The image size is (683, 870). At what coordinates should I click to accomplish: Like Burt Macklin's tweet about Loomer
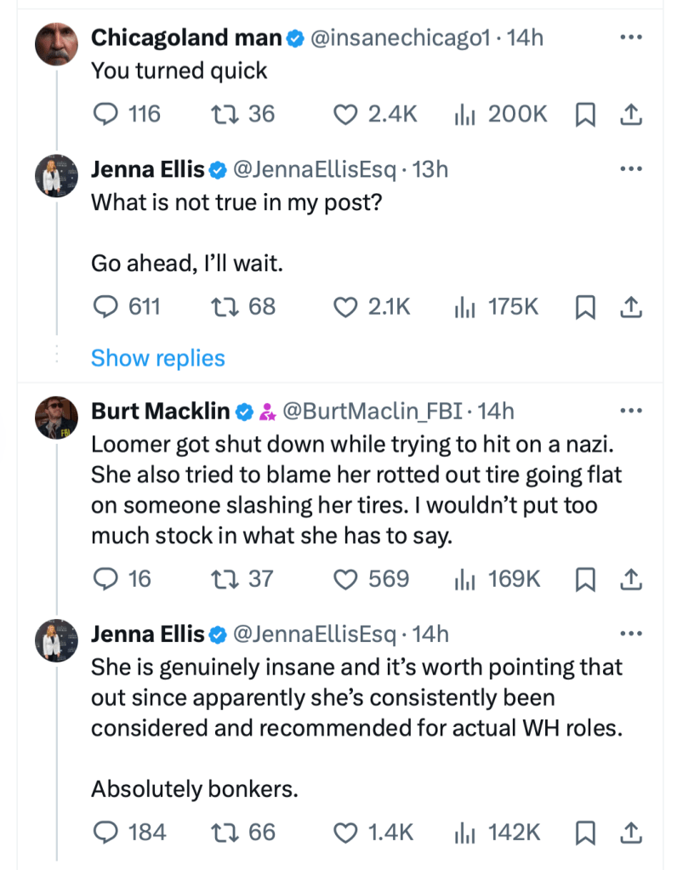[x=344, y=579]
